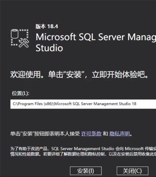Click the 立即开始体验吧 phrase in the heading
The width and height of the screenshot is (156, 177).
118,74
